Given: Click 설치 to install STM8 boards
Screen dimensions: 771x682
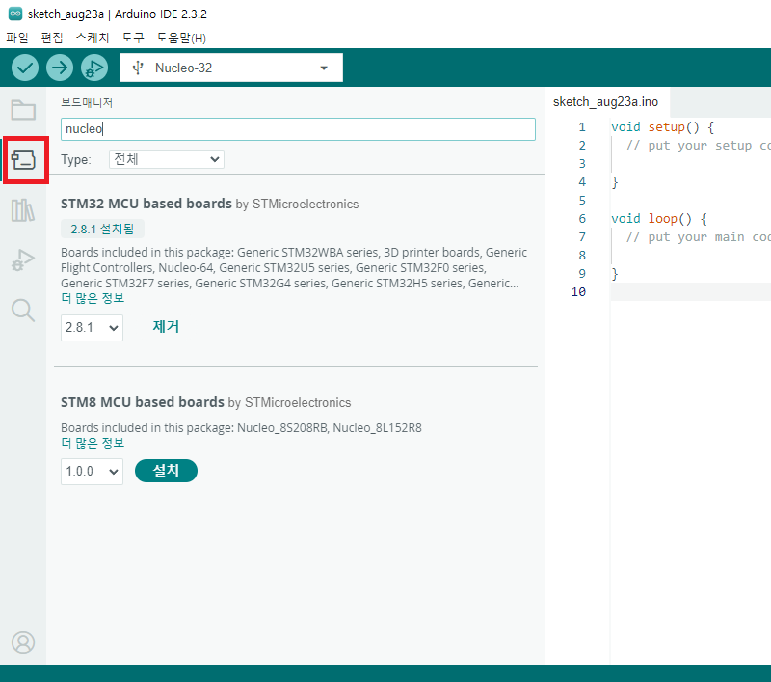Looking at the screenshot, I should point(166,471).
